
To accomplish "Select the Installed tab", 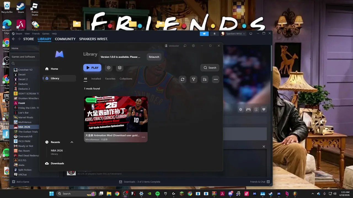I will [96, 79].
